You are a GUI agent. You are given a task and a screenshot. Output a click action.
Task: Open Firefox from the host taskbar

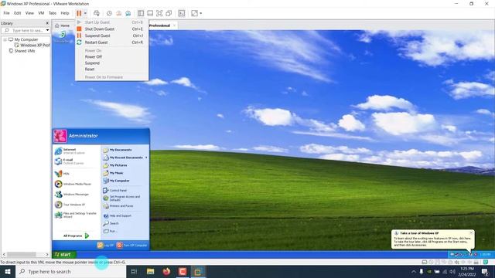point(167,271)
